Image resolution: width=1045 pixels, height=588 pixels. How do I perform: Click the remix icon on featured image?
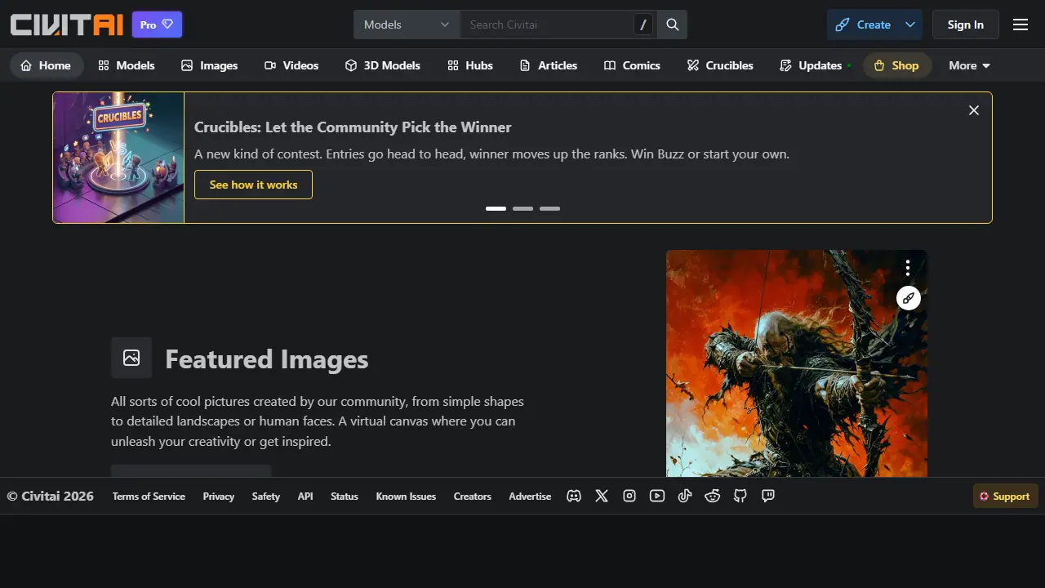909,298
